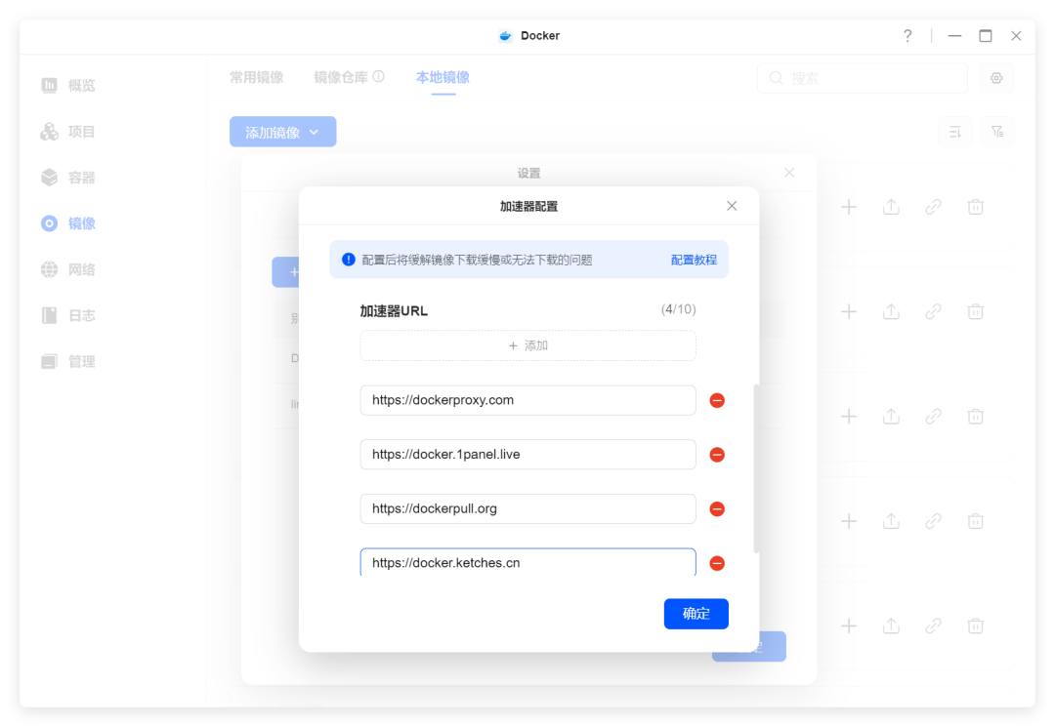Screen dimensions: 1055x727
Task: Click the sort list icon
Action: [954, 132]
